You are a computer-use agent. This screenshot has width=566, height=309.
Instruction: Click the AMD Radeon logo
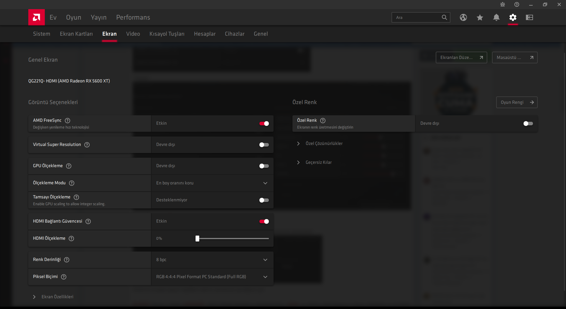pyautogui.click(x=36, y=17)
